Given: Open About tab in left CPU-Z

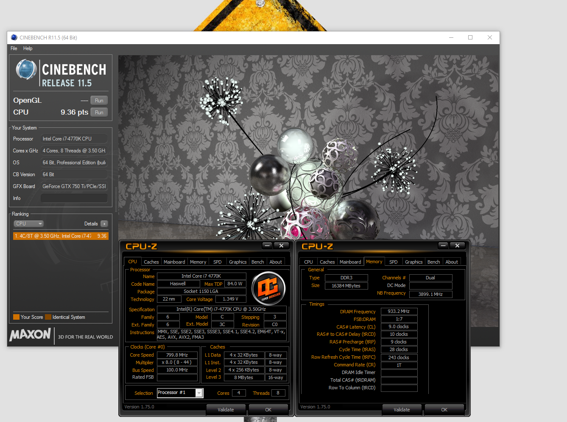Looking at the screenshot, I should pyautogui.click(x=276, y=262).
